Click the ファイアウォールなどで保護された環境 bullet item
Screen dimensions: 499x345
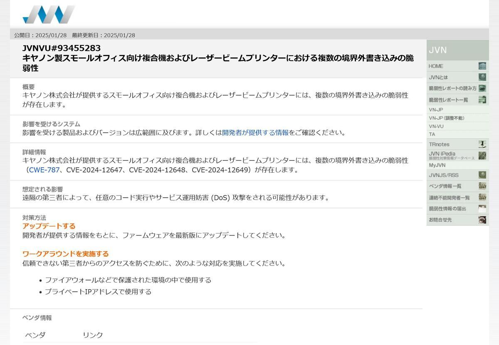(x=128, y=280)
